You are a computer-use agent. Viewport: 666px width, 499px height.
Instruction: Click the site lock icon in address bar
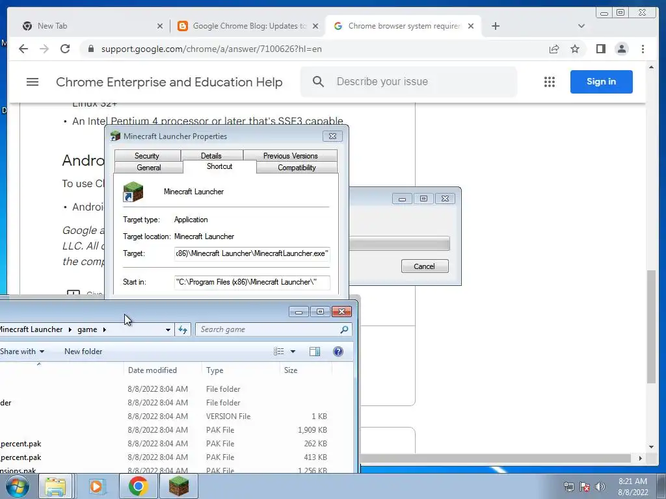[x=90, y=49]
